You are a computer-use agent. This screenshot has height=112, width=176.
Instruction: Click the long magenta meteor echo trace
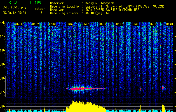[86, 89]
